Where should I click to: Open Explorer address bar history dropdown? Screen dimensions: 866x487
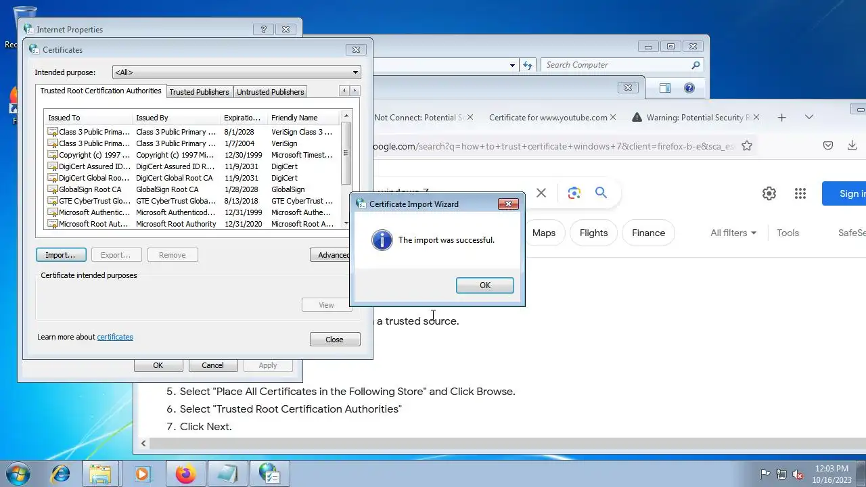click(x=512, y=65)
